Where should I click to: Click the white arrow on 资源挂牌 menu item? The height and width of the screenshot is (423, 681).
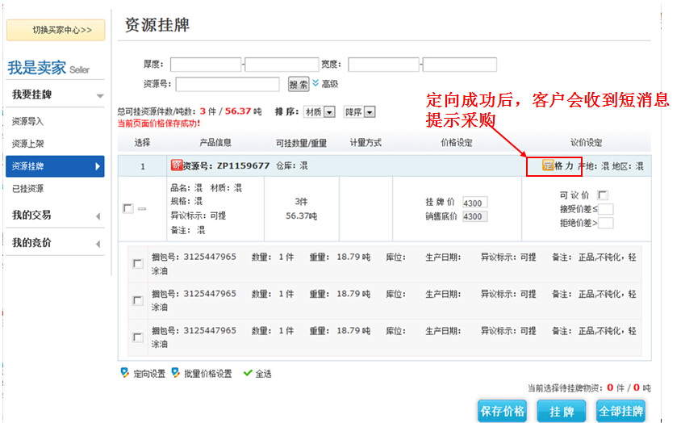point(98,167)
